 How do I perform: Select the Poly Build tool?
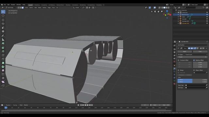point(3,63)
